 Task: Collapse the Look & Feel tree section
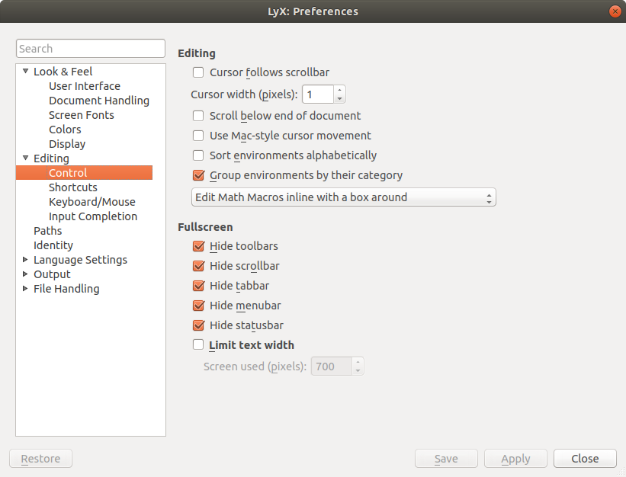[25, 72]
